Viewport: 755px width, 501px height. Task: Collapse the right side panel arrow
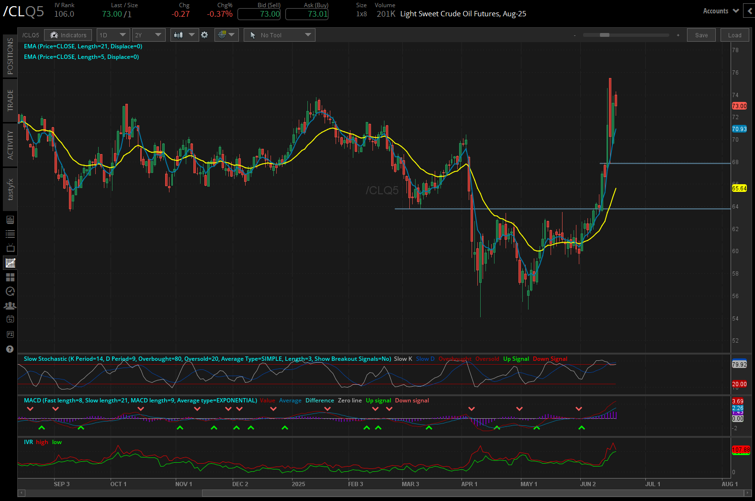pyautogui.click(x=749, y=11)
